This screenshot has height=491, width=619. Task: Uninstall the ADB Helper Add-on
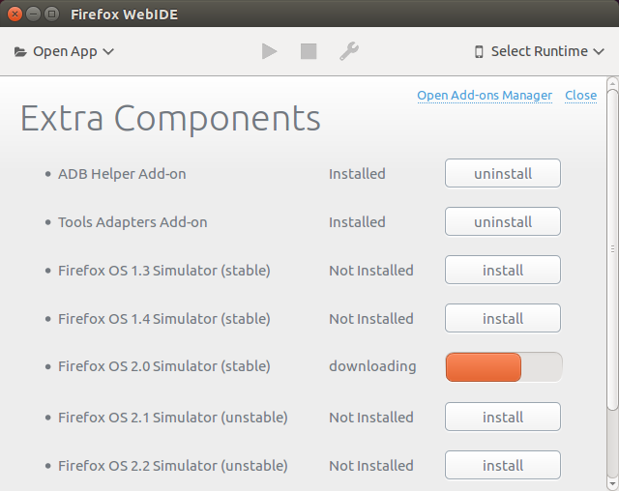(x=503, y=174)
